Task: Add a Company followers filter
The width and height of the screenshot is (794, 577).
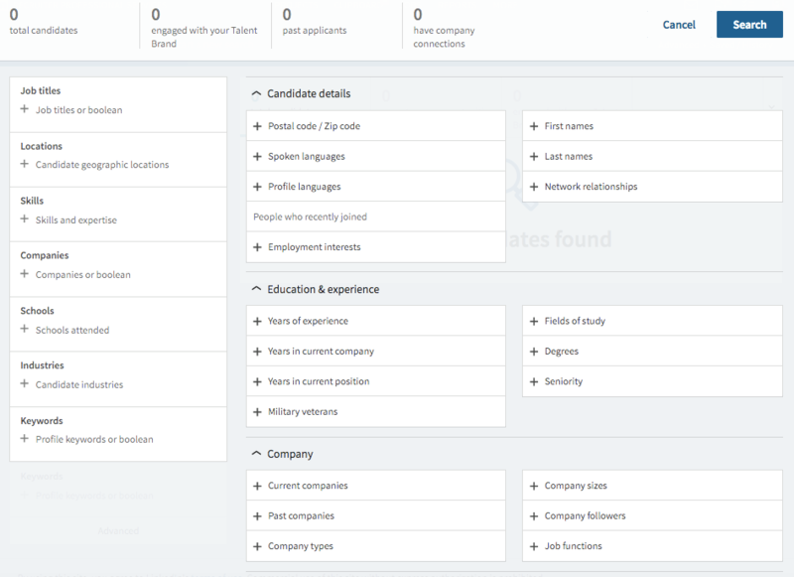Action: [584, 515]
